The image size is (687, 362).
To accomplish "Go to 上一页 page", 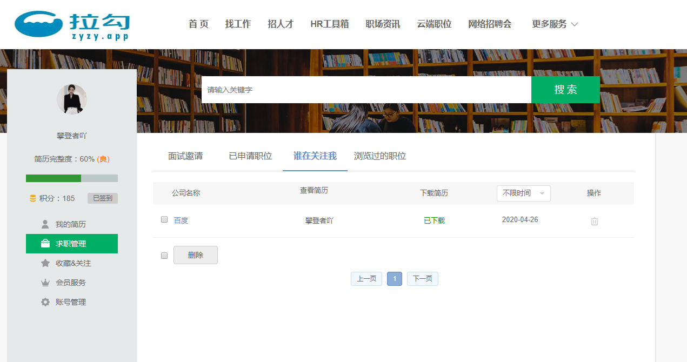I will coord(366,279).
